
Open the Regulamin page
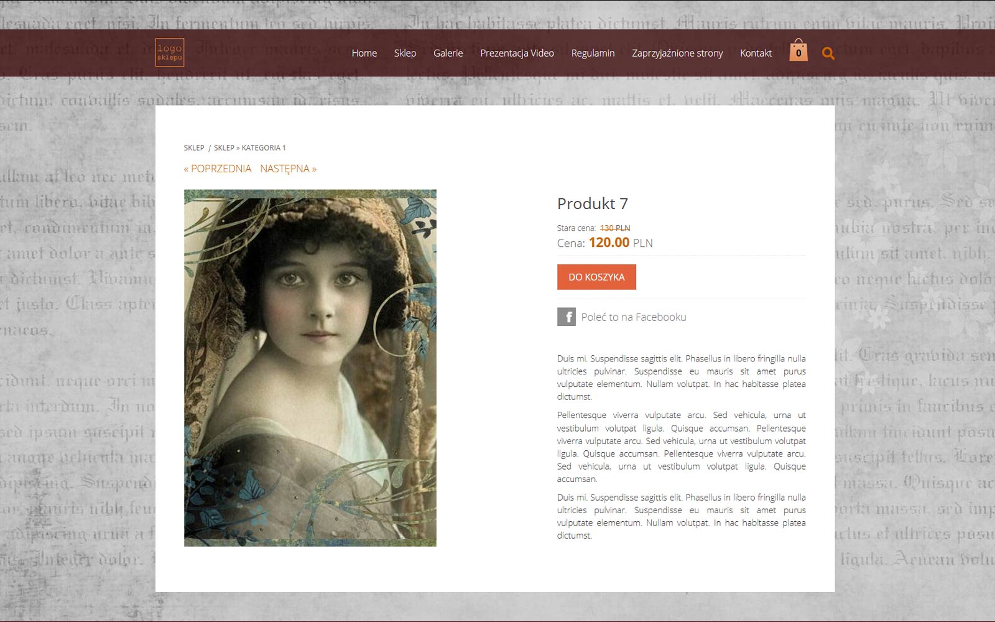coord(593,53)
